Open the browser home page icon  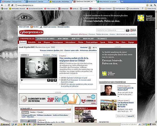click(12, 5)
